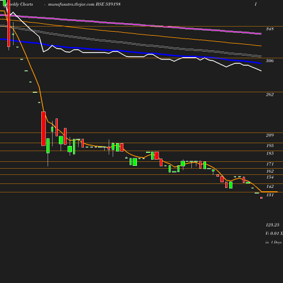This screenshot has height=283, width=283.
Task: Click the 209 price level label
Action: 269,135
